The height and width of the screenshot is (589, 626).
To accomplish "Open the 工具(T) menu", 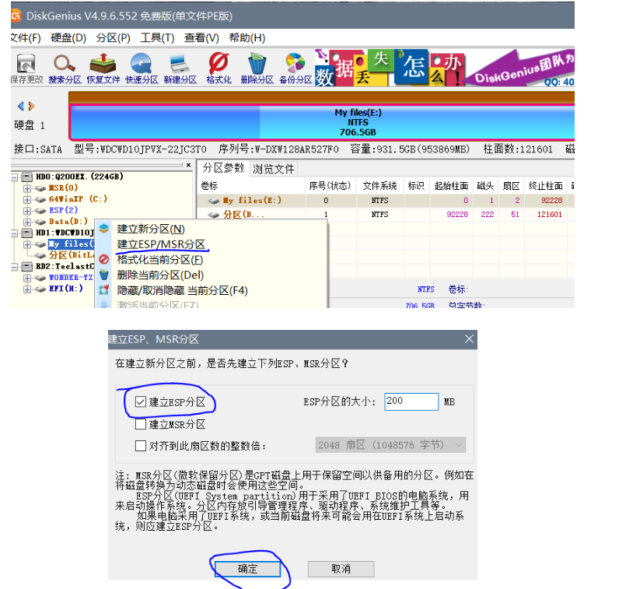I will tap(157, 38).
